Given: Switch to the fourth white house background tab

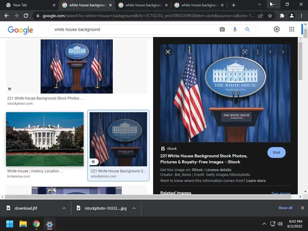Looking at the screenshot, I should tap(199, 5).
